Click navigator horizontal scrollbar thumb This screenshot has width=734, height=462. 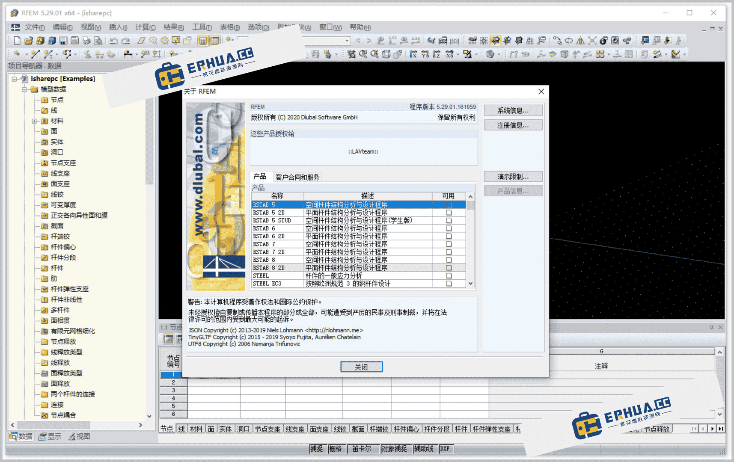53,425
